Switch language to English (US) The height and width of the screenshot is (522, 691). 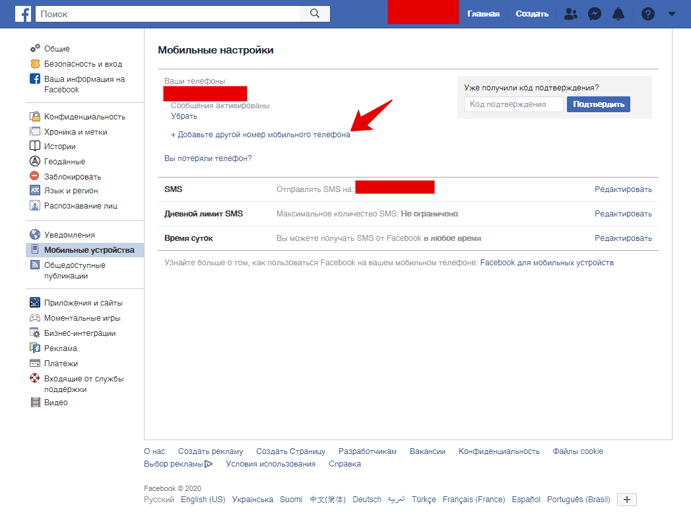203,500
